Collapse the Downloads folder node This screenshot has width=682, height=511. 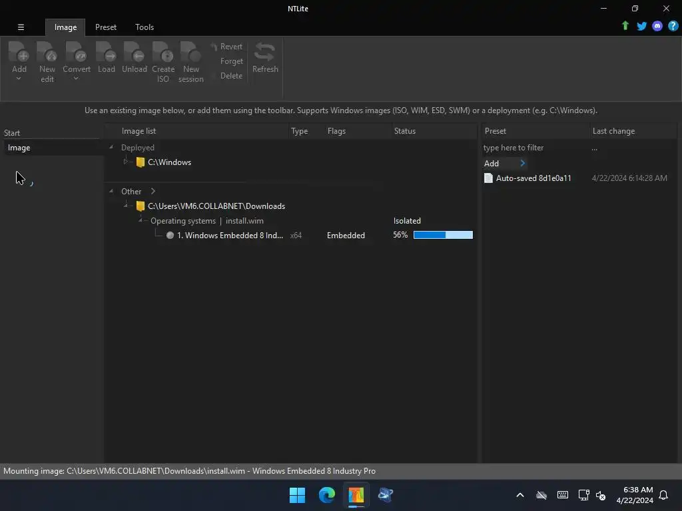click(126, 206)
